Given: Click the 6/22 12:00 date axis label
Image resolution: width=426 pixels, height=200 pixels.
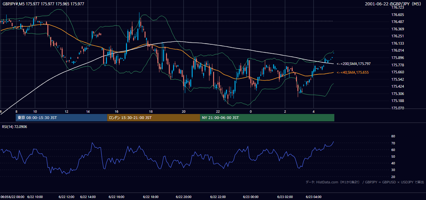Looking at the screenshot, I should pos(67,197).
